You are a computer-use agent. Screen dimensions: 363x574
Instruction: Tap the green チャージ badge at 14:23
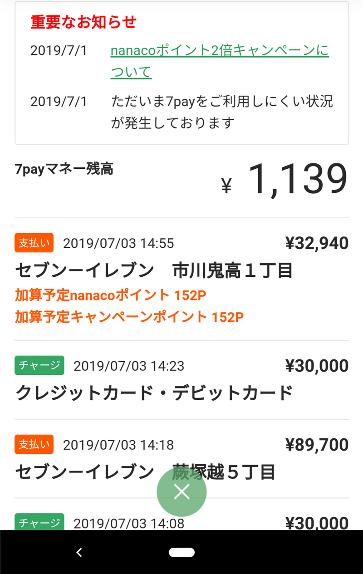click(x=39, y=365)
